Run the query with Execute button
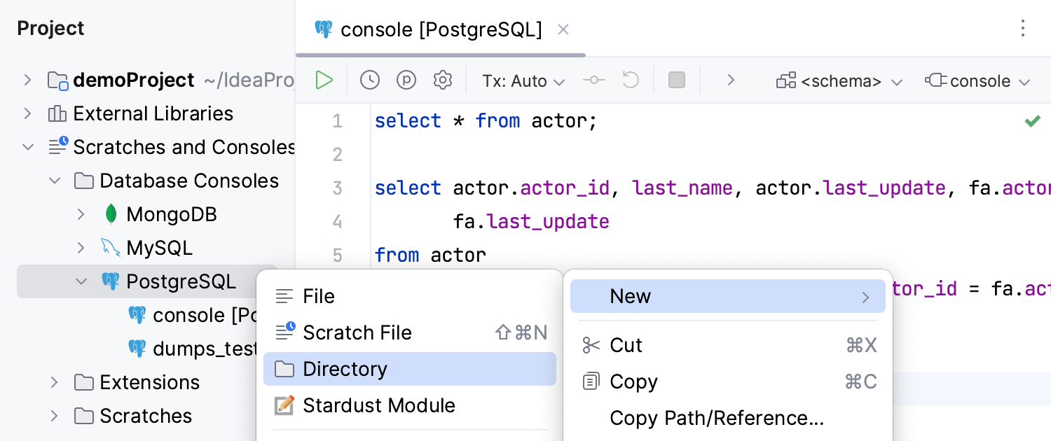This screenshot has height=441, width=1051. coord(324,80)
